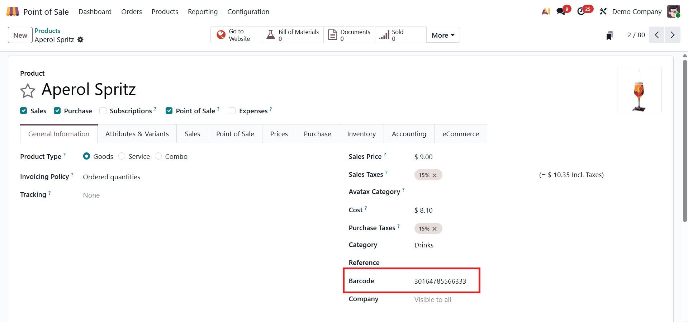This screenshot has width=688, height=322.
Task: Remove the 15% Purchase Taxes tag
Action: (435, 229)
